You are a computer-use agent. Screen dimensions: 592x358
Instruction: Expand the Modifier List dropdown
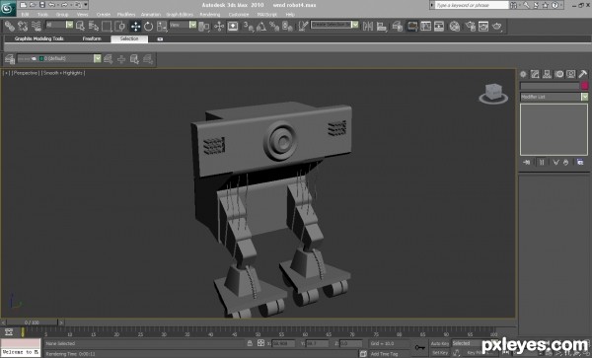pyautogui.click(x=584, y=97)
